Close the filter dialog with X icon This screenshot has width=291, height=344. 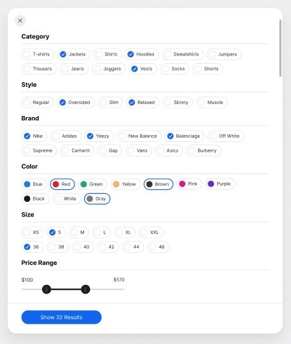click(x=20, y=20)
